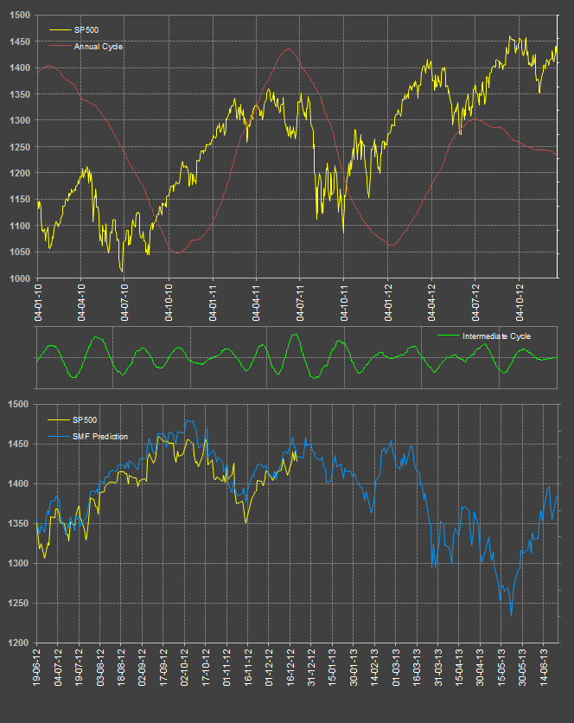The image size is (574, 723).
Task: Click the '1150' y-axis label
Action: click(x=19, y=200)
